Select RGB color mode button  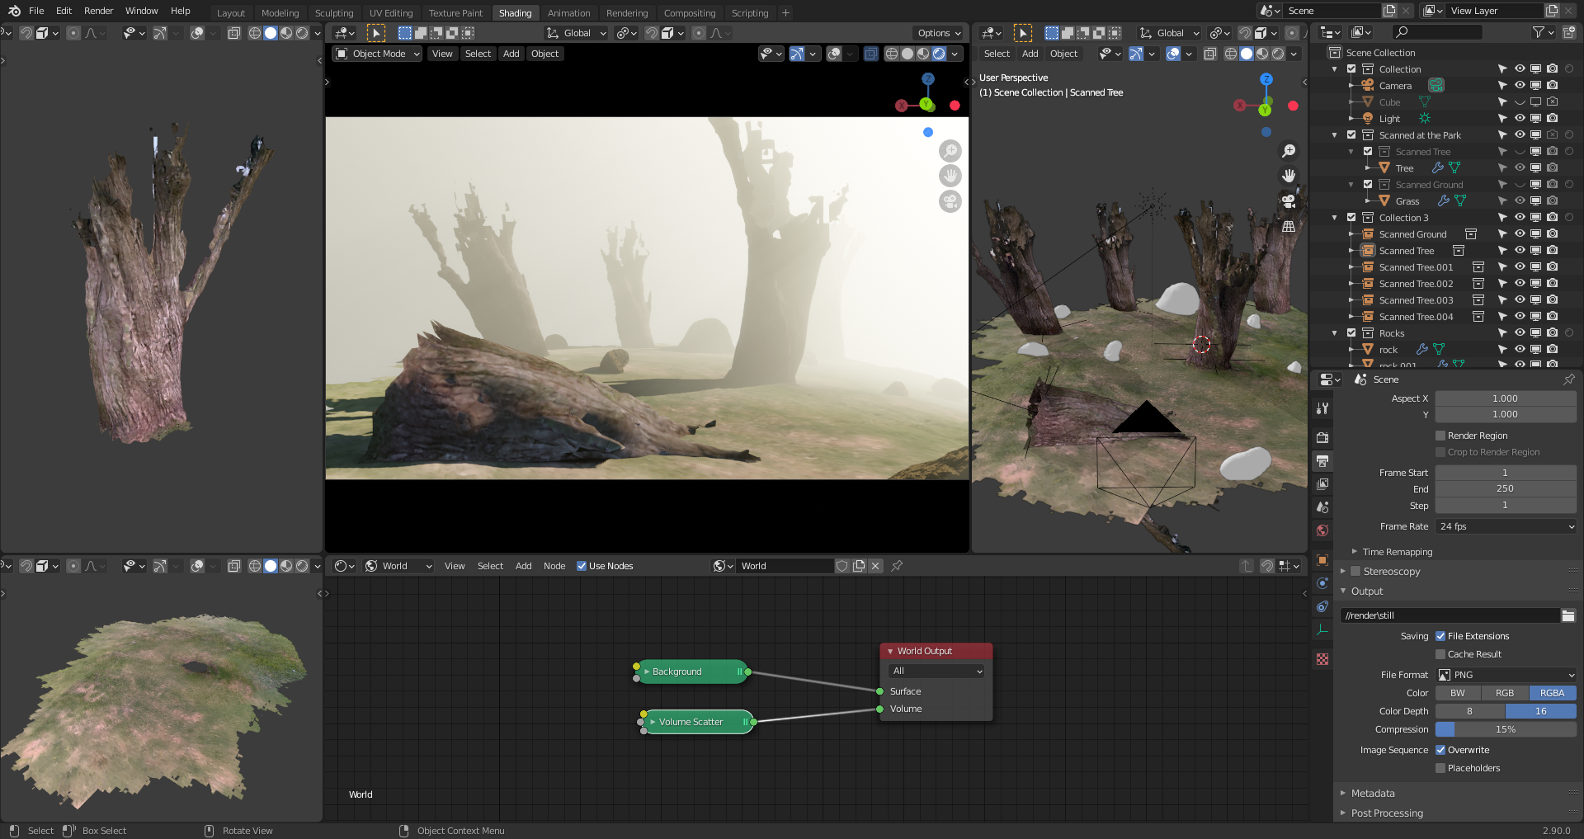click(x=1505, y=693)
